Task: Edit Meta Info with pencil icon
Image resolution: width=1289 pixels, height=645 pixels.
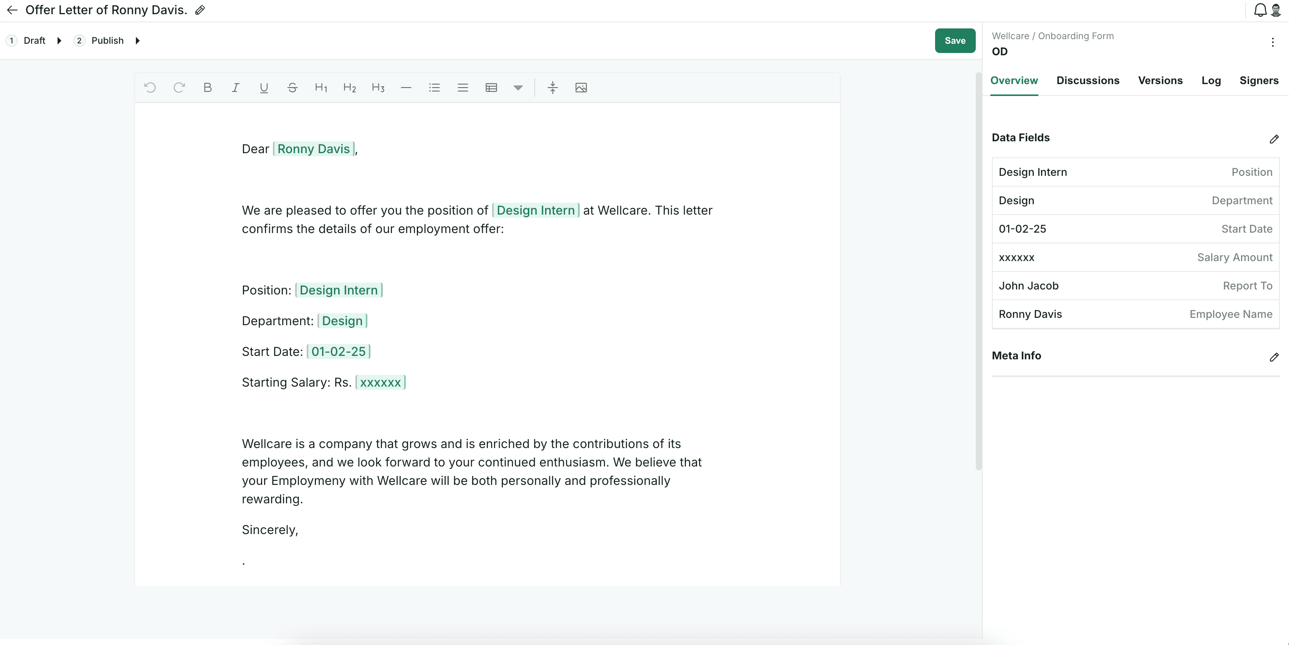Action: coord(1274,357)
